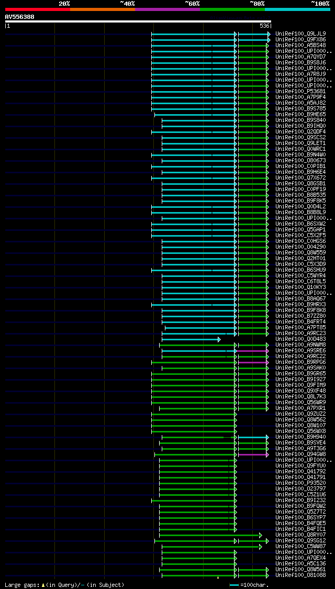Click the UniRef100_Q8RY07 hit
Viewport: 335px width, 589px height.
pos(300,535)
